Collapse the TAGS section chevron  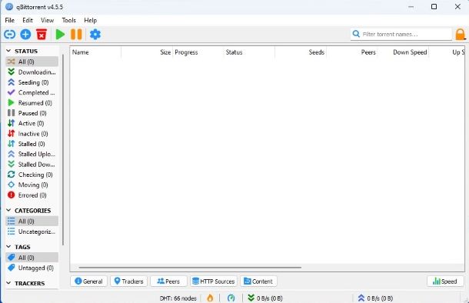8,247
